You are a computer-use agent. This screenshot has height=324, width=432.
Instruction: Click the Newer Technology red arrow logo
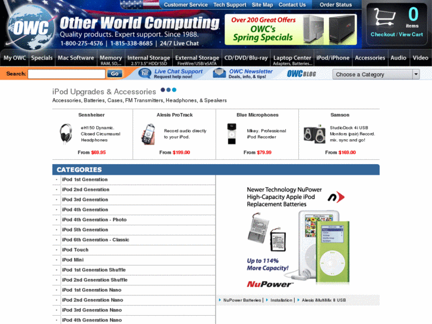point(336,197)
